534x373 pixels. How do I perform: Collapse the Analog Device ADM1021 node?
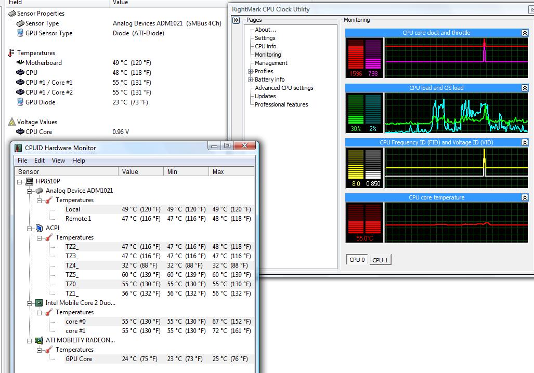tap(29, 191)
